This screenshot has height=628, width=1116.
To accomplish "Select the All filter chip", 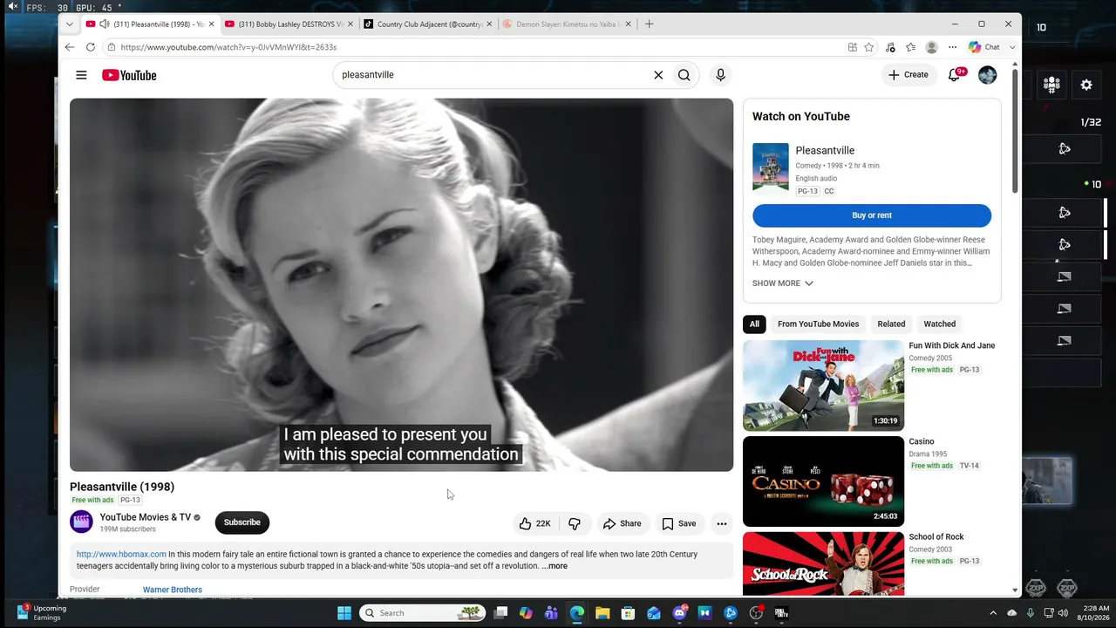I will coord(754,324).
